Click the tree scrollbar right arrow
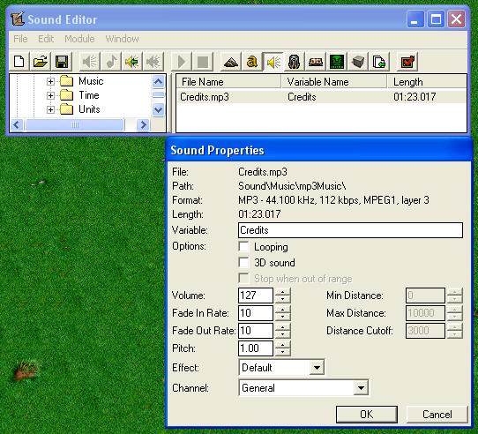 (143, 124)
